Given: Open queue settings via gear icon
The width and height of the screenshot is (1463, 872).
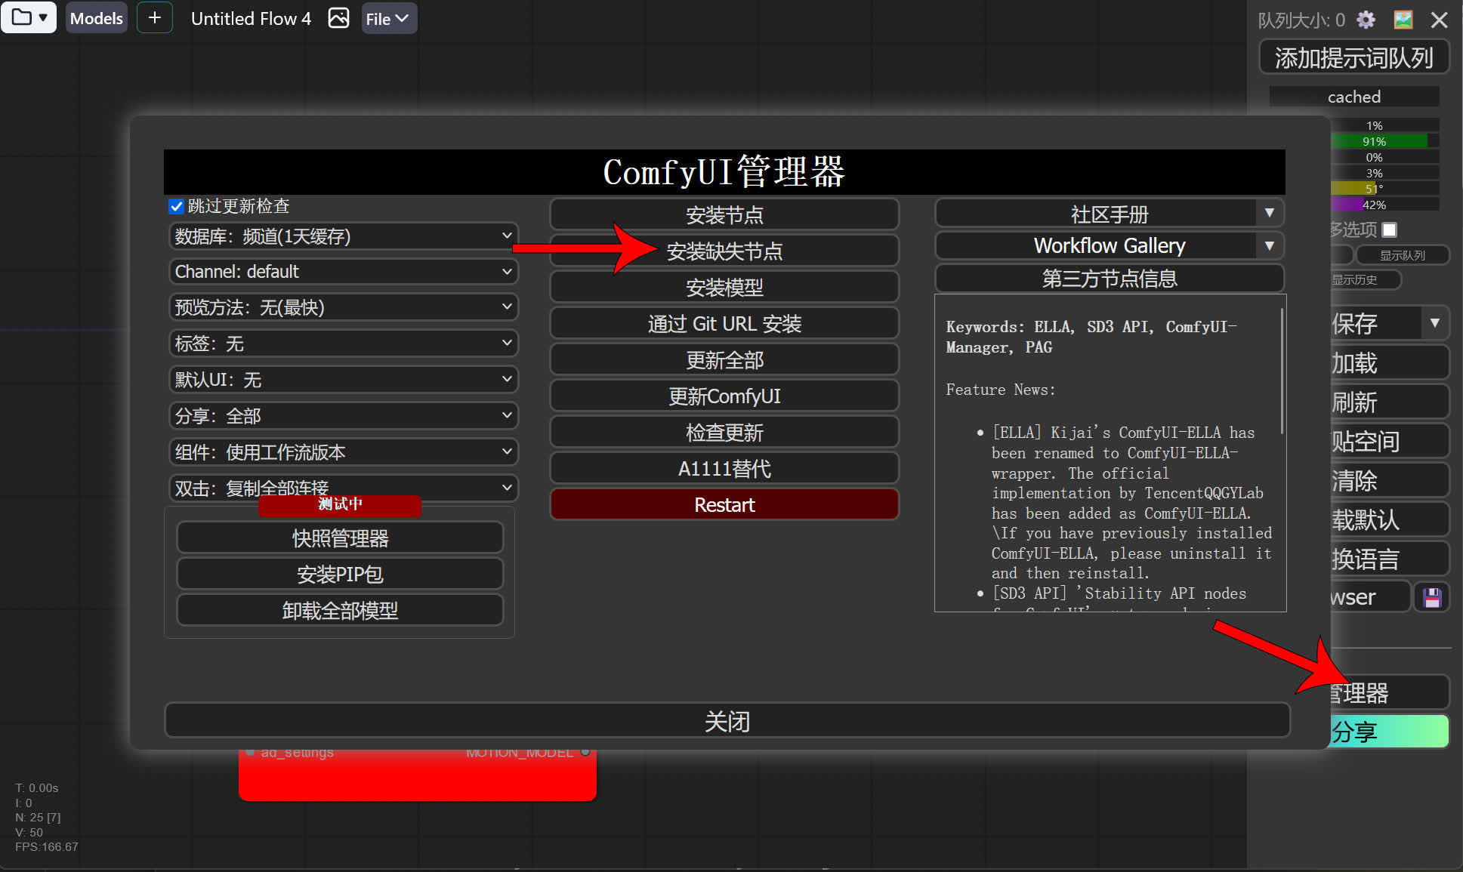Looking at the screenshot, I should pos(1366,20).
